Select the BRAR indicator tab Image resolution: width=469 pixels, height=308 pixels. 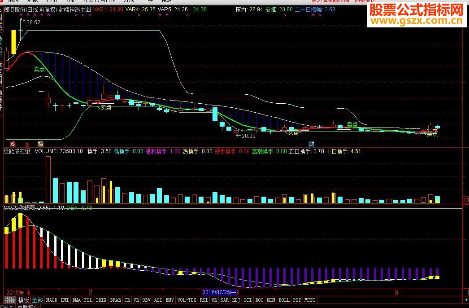115,300
